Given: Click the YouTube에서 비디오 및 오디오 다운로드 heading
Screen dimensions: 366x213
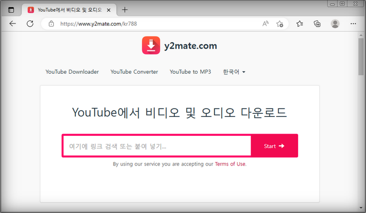Looking at the screenshot, I should (179, 113).
